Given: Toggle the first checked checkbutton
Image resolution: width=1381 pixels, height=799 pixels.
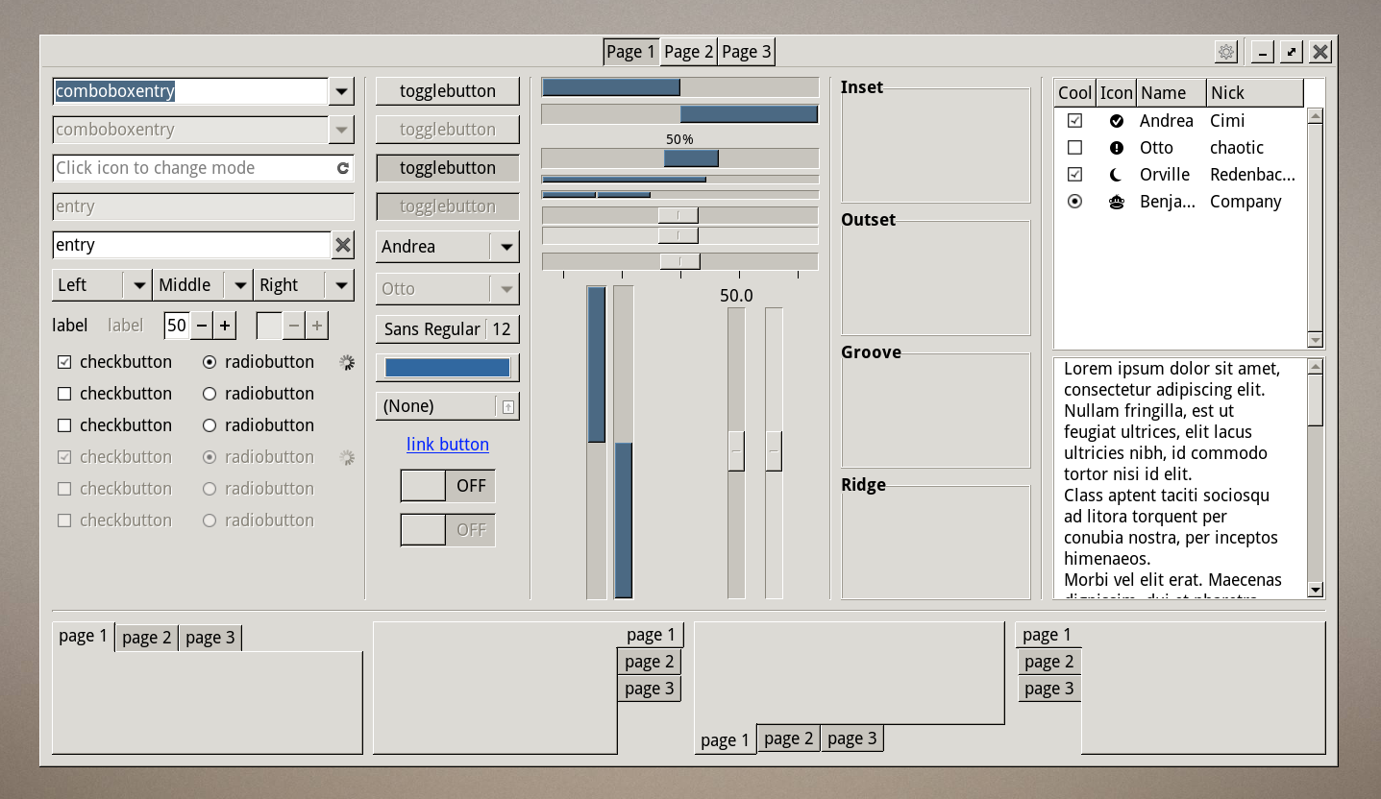Looking at the screenshot, I should [64, 362].
